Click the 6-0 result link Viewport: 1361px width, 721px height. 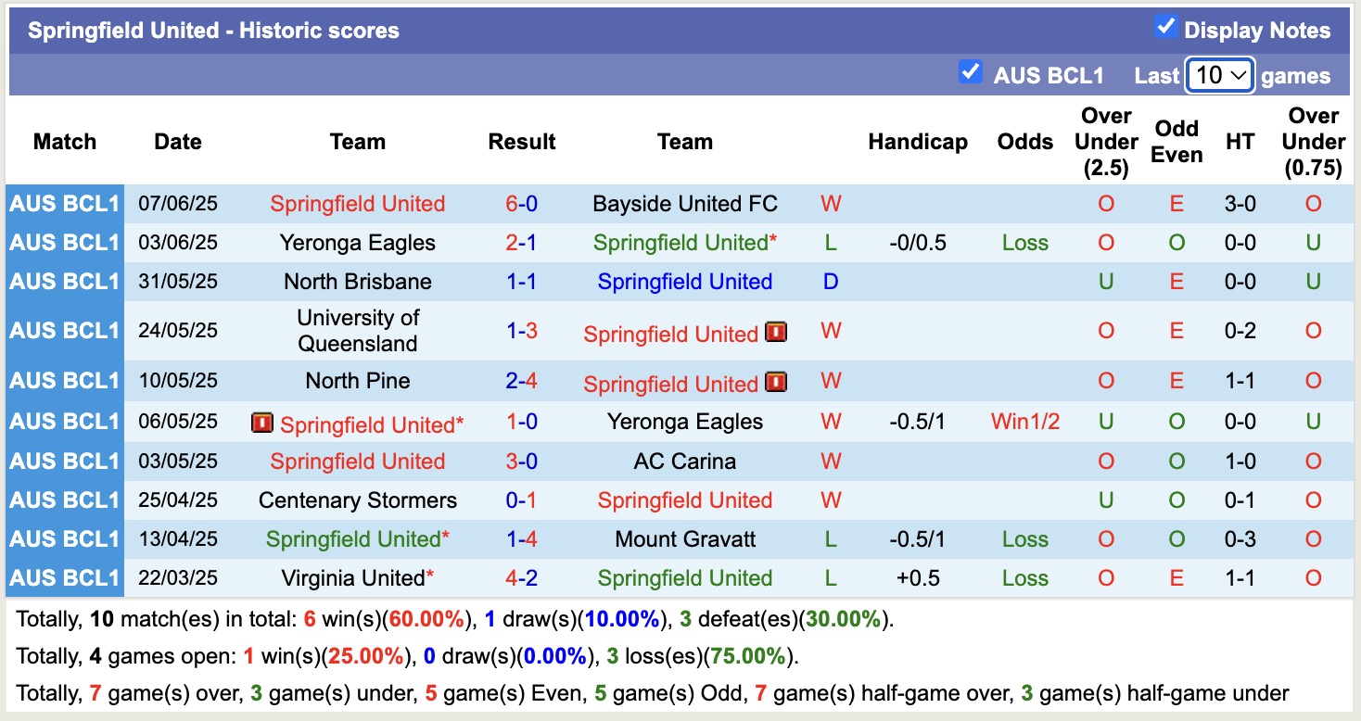coord(521,203)
